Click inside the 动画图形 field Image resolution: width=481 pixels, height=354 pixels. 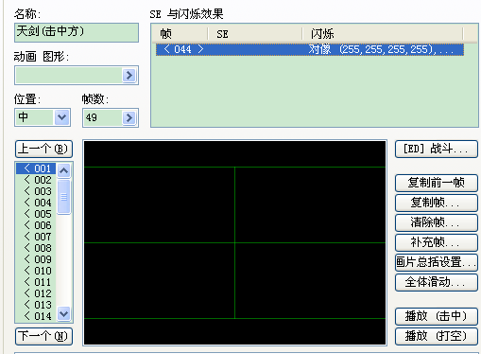(x=69, y=75)
